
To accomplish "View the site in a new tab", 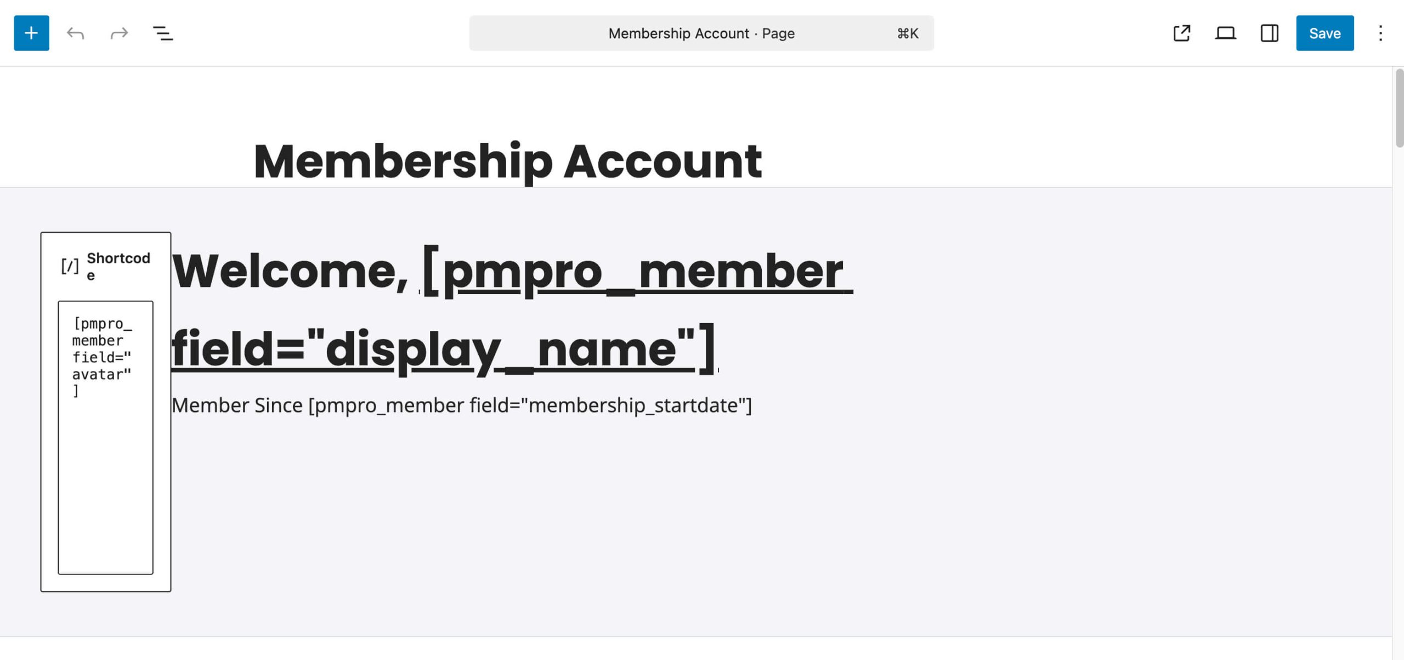I will (1182, 33).
